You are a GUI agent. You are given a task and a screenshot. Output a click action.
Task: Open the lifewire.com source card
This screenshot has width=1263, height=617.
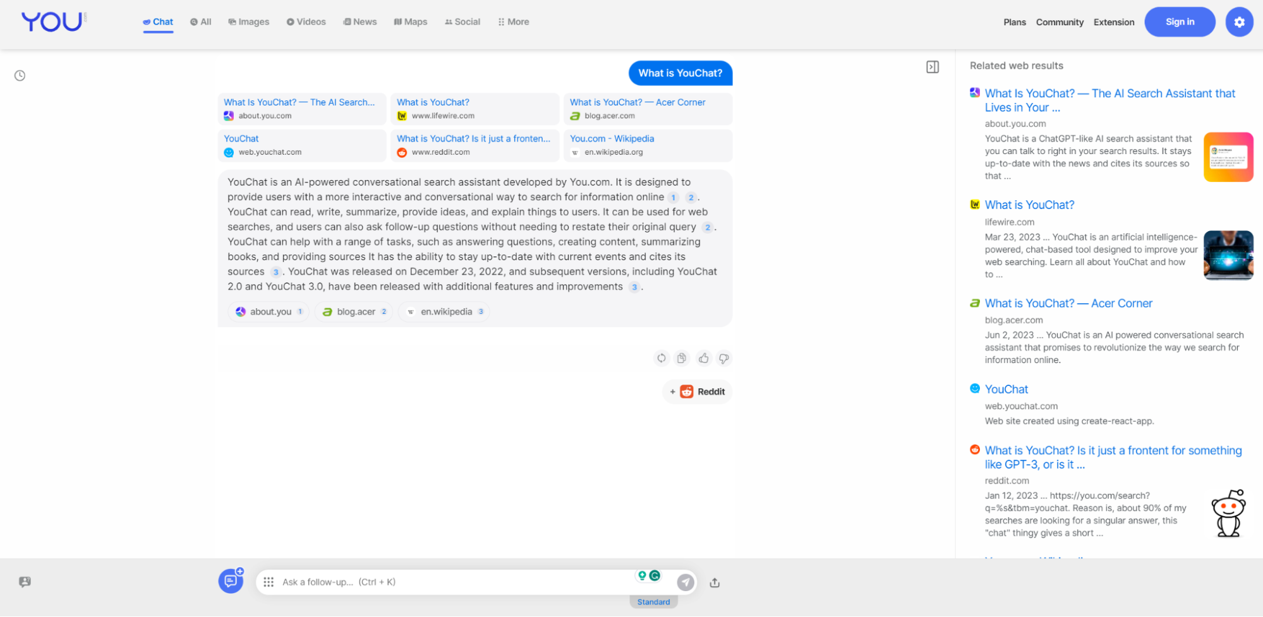coord(475,109)
